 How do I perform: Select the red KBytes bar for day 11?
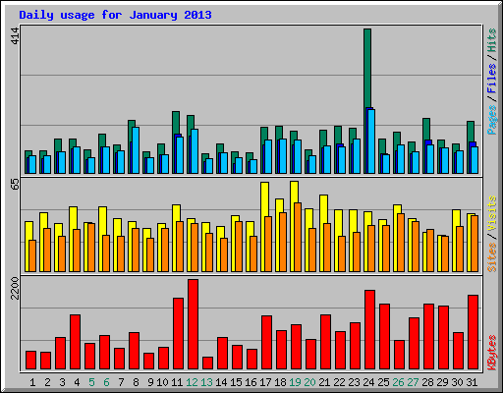click(x=178, y=334)
